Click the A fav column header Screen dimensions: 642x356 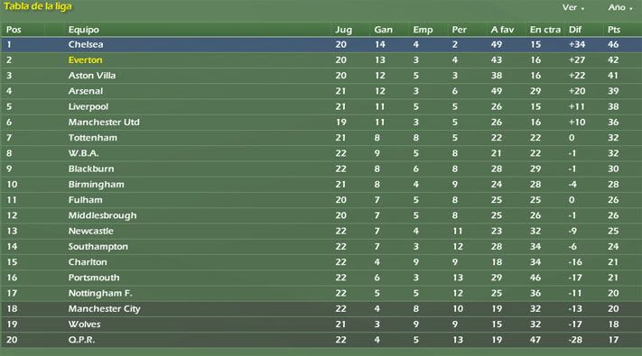[x=502, y=30]
